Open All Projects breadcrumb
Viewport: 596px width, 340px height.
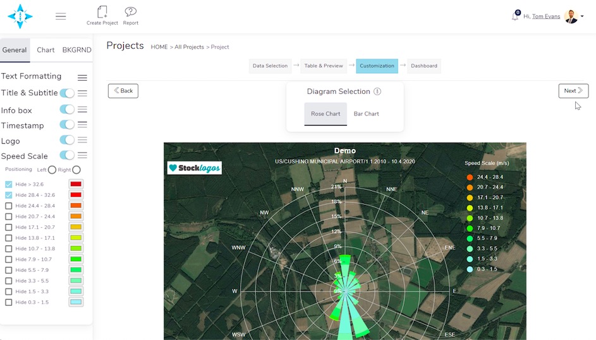(189, 47)
